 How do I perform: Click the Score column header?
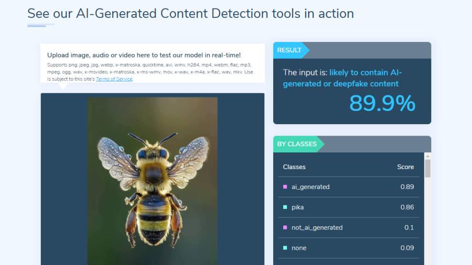click(405, 167)
